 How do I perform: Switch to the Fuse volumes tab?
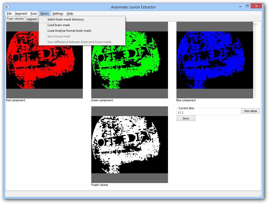click(x=15, y=19)
